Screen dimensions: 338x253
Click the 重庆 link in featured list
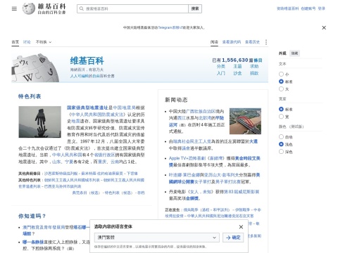pyautogui.click(x=102, y=162)
